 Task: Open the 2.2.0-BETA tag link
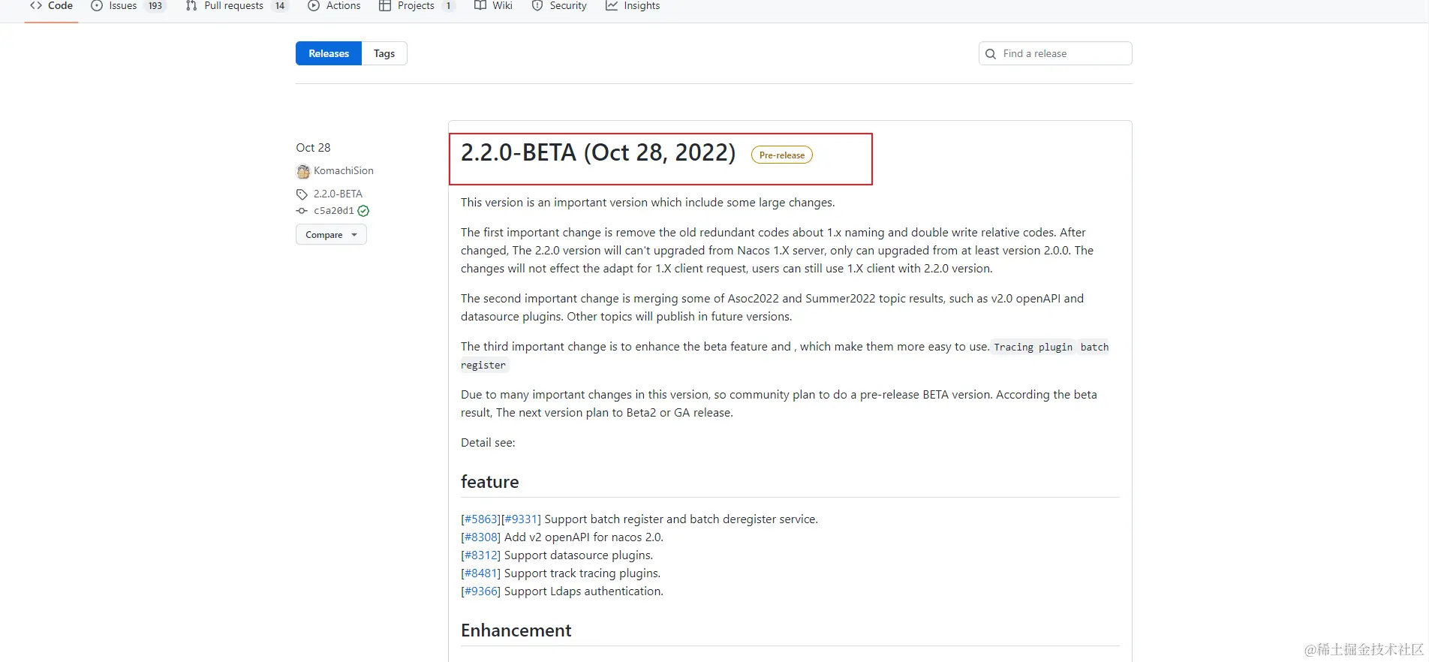click(x=338, y=194)
